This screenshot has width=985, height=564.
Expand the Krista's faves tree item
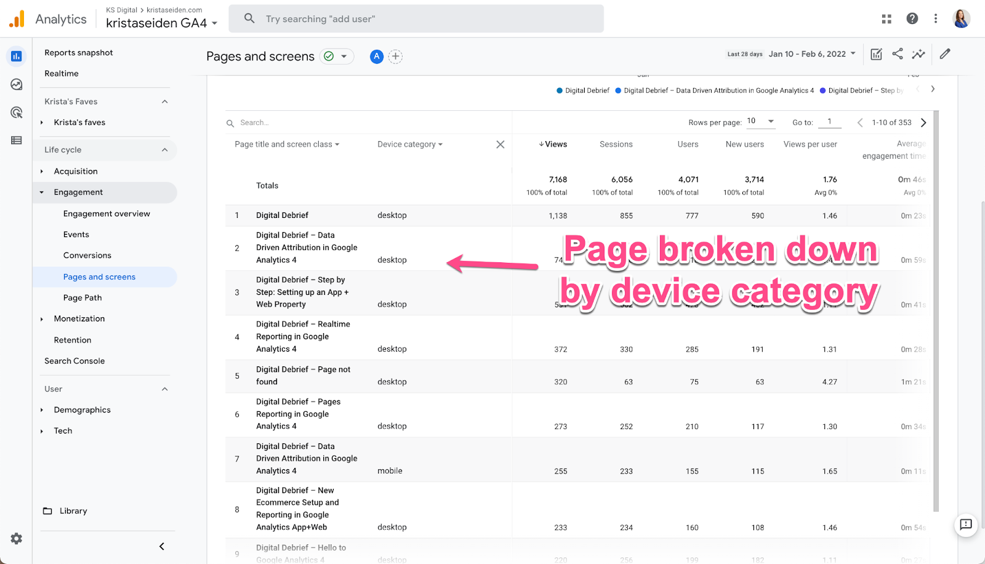tap(42, 123)
